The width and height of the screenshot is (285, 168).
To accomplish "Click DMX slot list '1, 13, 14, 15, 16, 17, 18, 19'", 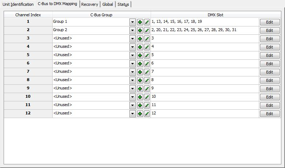I will 177,21.
